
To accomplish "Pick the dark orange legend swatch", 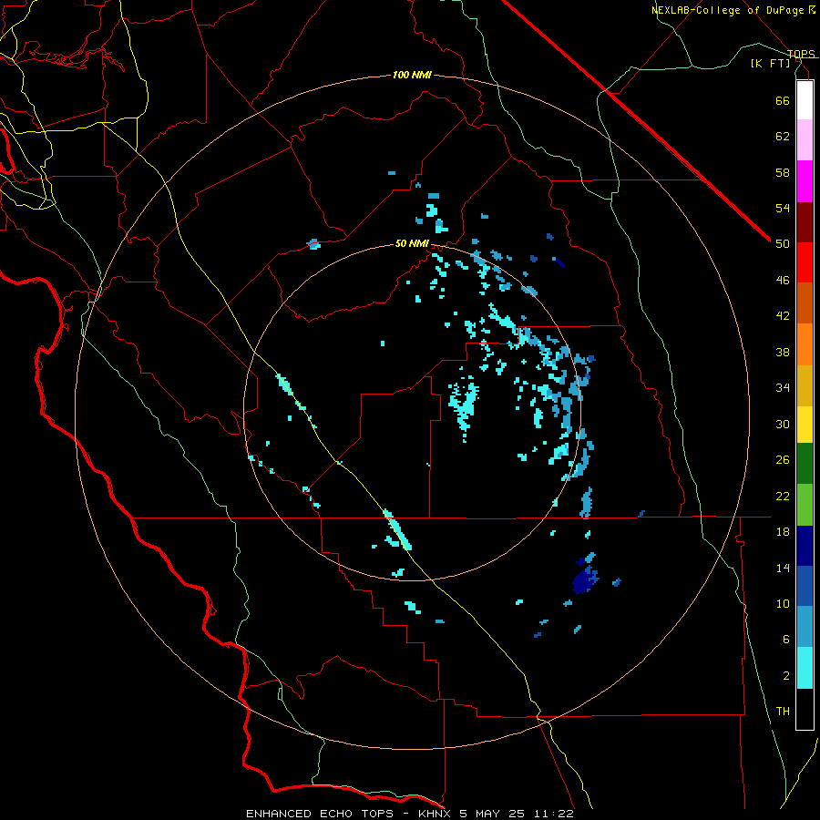I will (805, 302).
